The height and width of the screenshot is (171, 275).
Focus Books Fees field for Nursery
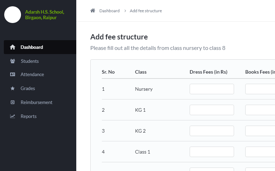(x=260, y=89)
